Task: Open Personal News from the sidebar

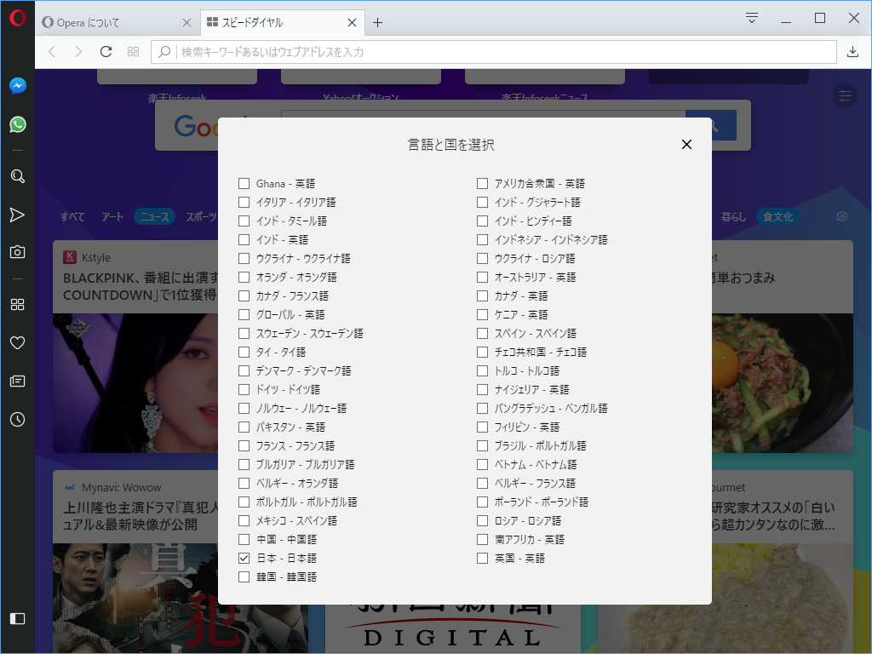Action: click(17, 381)
